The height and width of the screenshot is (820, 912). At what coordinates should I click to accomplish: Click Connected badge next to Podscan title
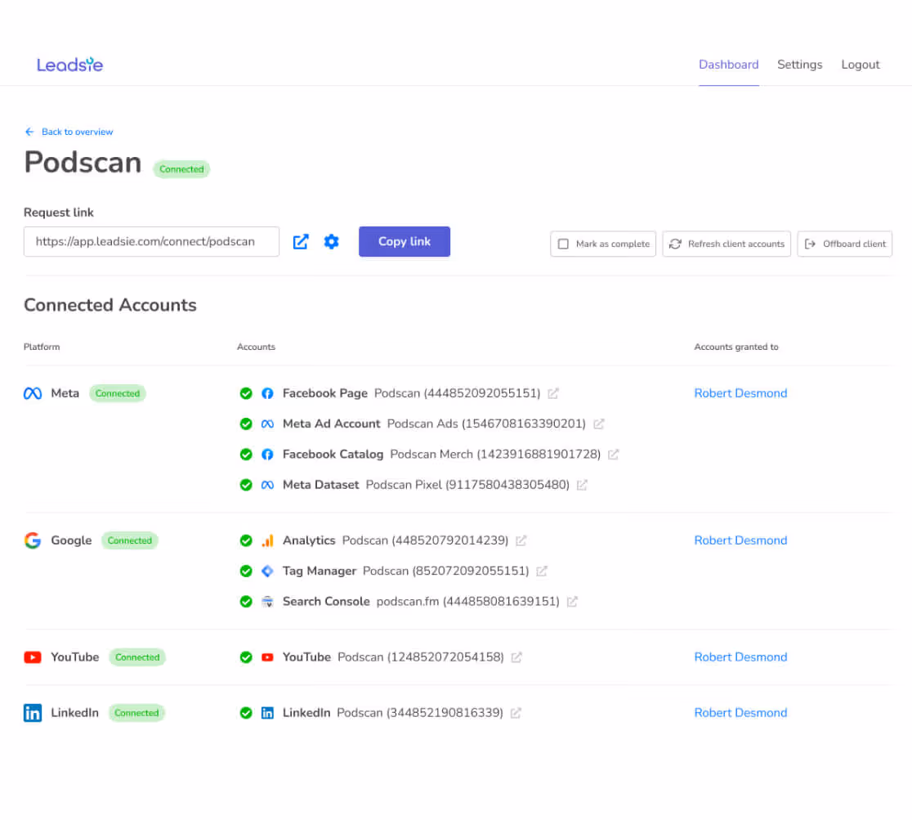tap(181, 169)
